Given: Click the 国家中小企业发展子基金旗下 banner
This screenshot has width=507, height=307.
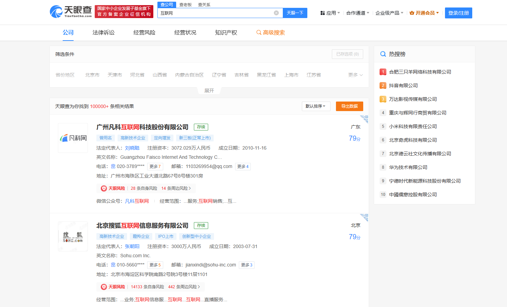Looking at the screenshot, I should pyautogui.click(x=124, y=12).
